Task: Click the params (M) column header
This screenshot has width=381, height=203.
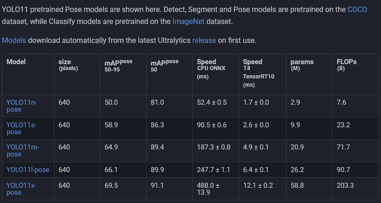Action: click(x=302, y=65)
